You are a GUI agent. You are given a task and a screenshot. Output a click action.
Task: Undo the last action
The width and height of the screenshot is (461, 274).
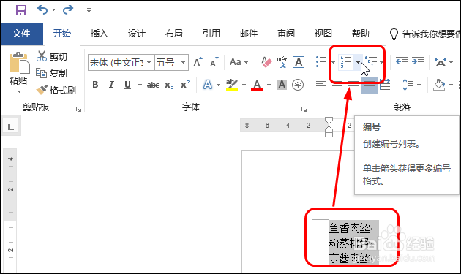[x=42, y=10]
